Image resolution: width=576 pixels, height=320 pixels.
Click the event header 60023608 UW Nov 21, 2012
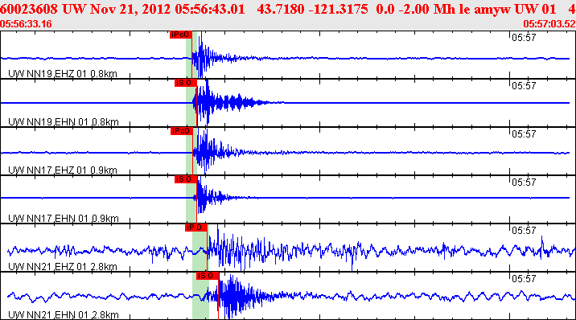point(85,9)
